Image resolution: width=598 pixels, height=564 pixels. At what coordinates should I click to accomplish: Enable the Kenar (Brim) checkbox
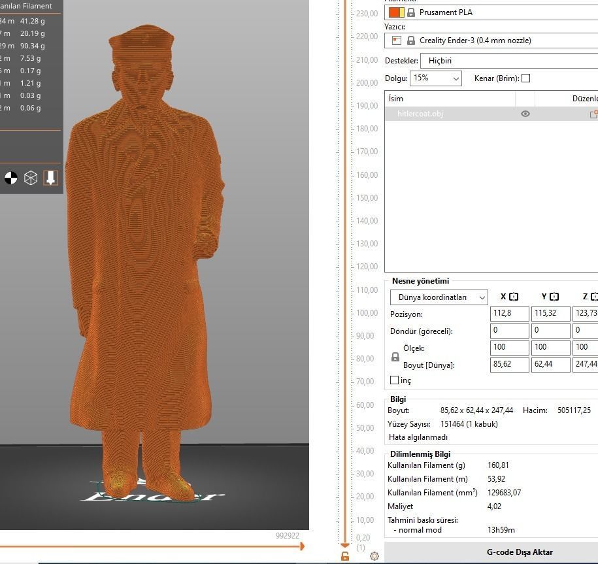(x=525, y=78)
